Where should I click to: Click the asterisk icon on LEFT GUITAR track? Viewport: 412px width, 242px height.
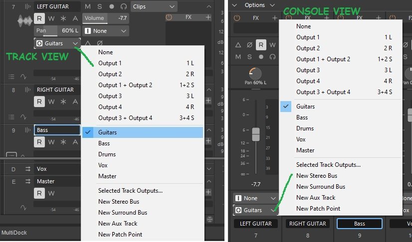coord(63,19)
